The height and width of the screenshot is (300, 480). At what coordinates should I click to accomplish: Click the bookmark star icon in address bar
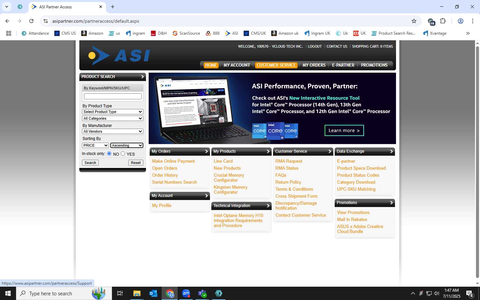pyautogui.click(x=414, y=21)
